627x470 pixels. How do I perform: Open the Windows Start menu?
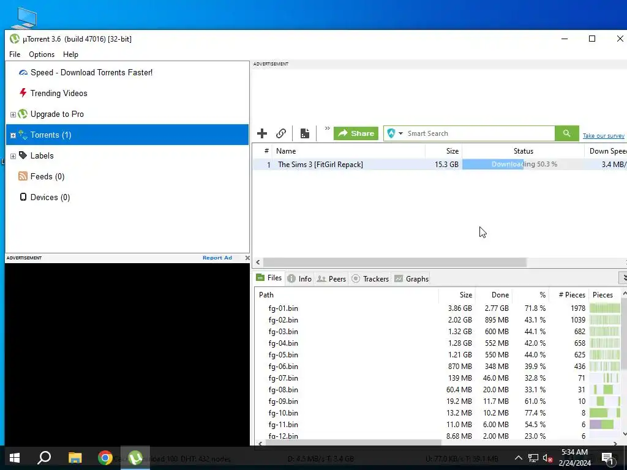(x=15, y=458)
